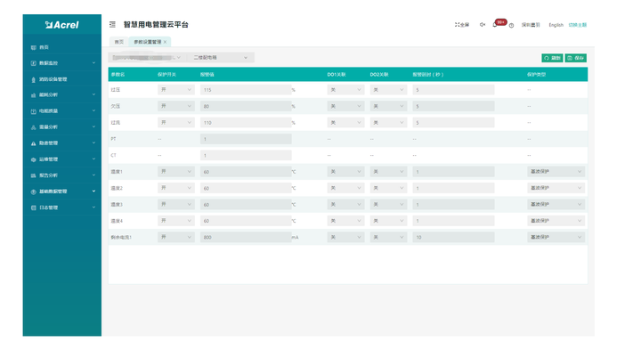Click the 智慧用电管理云平台 title
This screenshot has width=641, height=342.
coord(156,25)
